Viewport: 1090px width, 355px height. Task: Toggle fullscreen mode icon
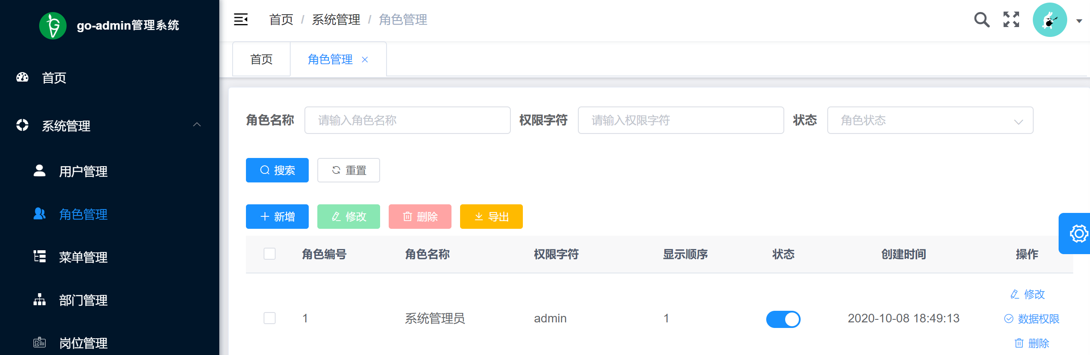tap(1011, 20)
